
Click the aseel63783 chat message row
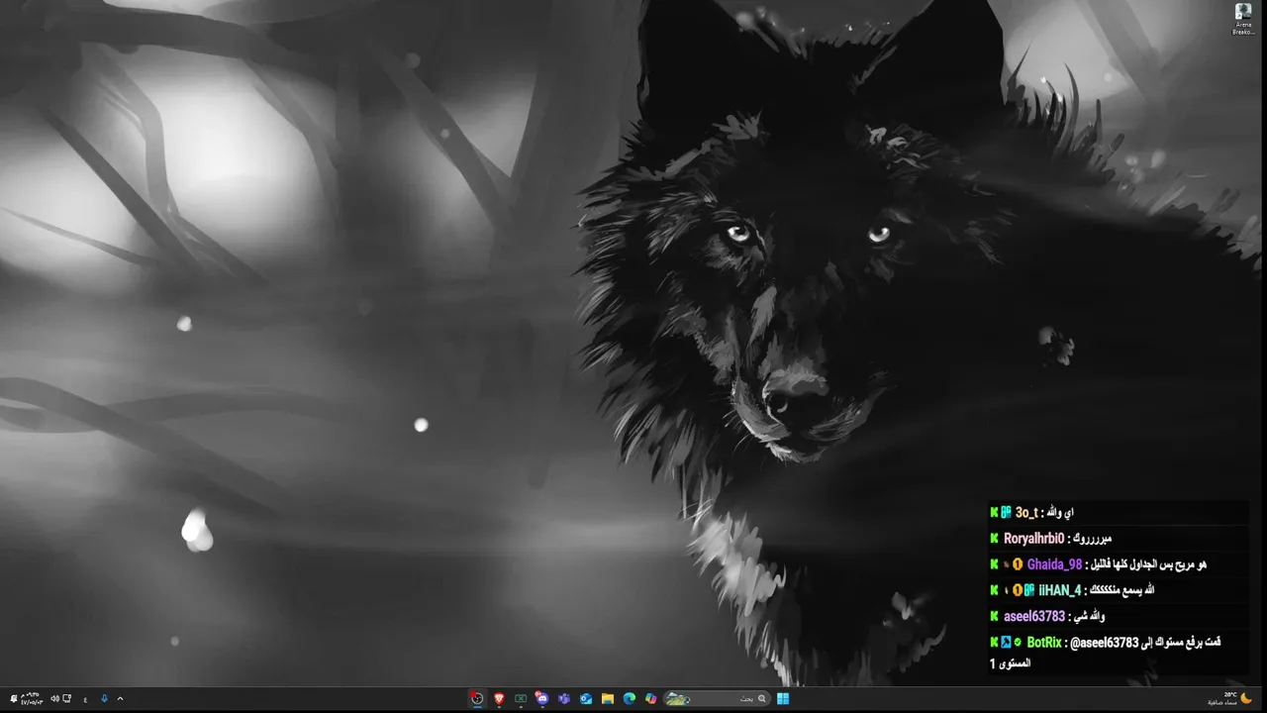coord(1119,616)
